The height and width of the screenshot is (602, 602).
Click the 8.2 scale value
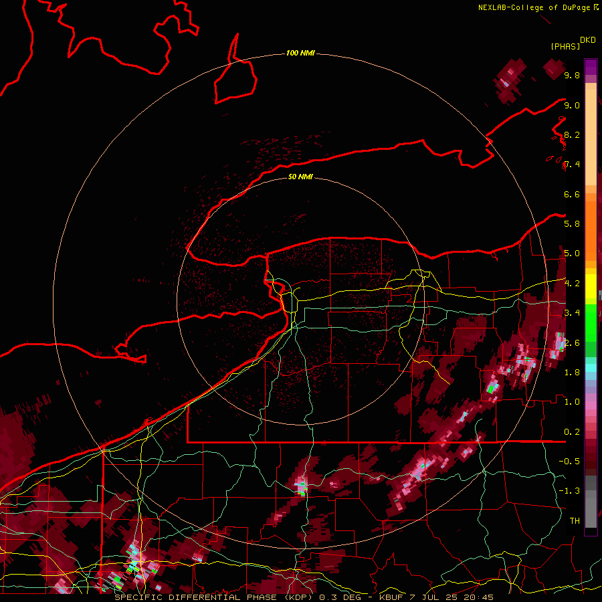point(572,135)
